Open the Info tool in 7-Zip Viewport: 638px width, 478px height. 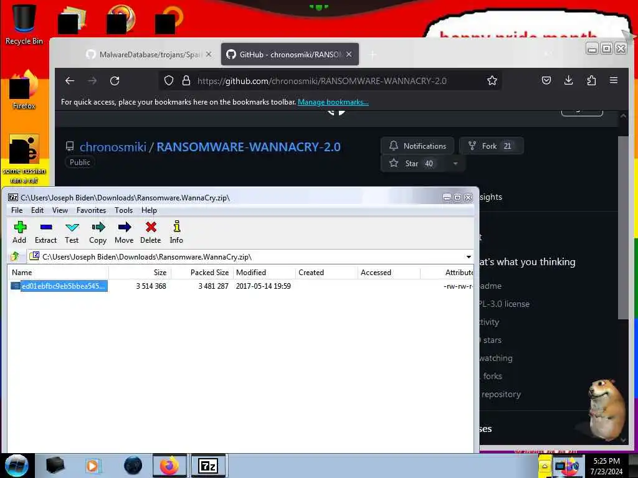click(176, 233)
